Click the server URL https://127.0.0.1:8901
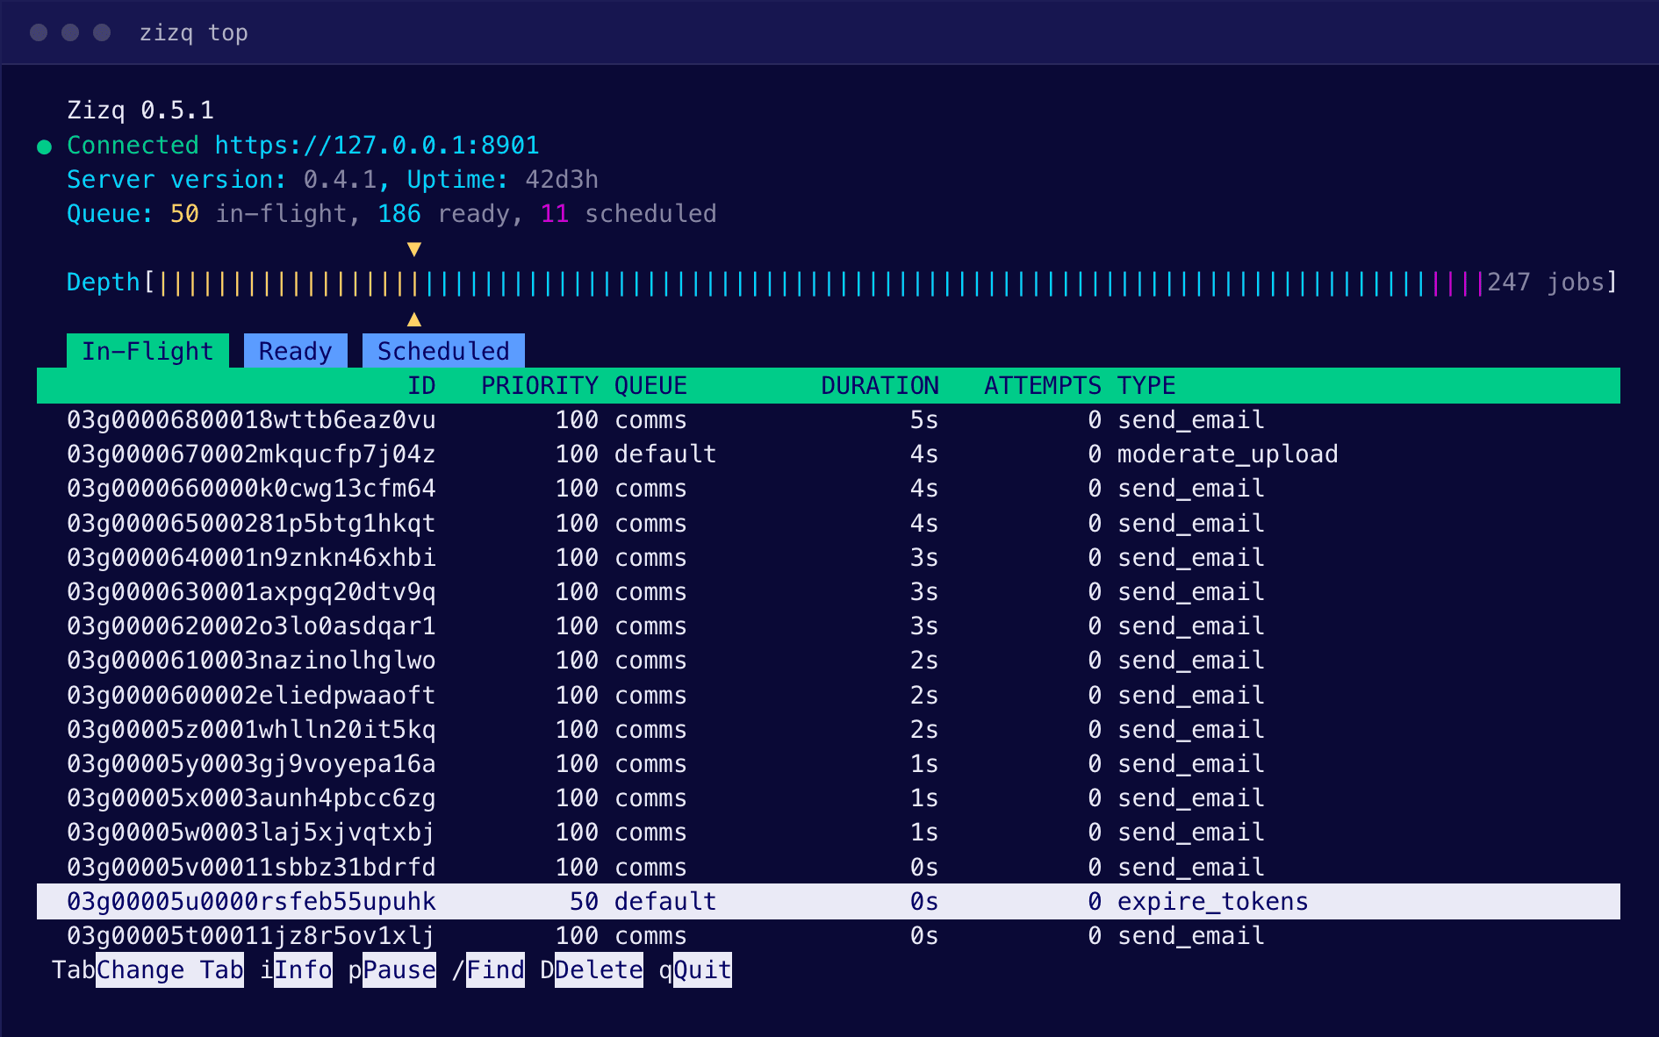 [x=377, y=145]
